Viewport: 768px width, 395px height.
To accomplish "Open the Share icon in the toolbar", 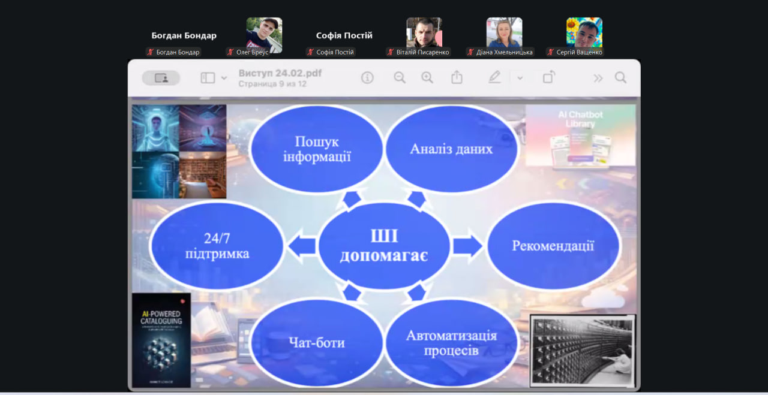I will (x=457, y=78).
